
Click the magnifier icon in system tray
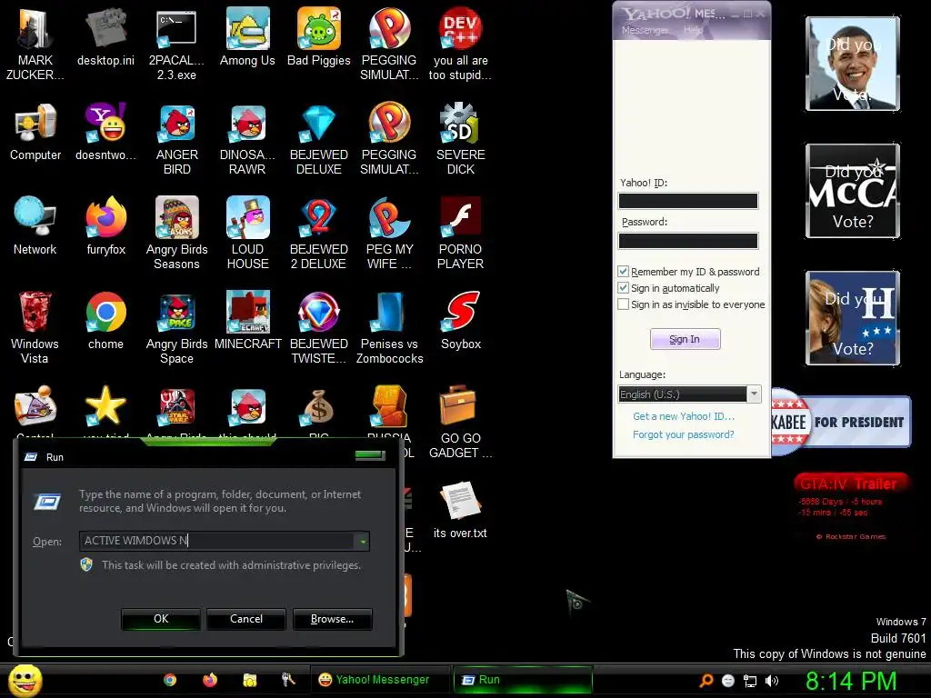(706, 681)
